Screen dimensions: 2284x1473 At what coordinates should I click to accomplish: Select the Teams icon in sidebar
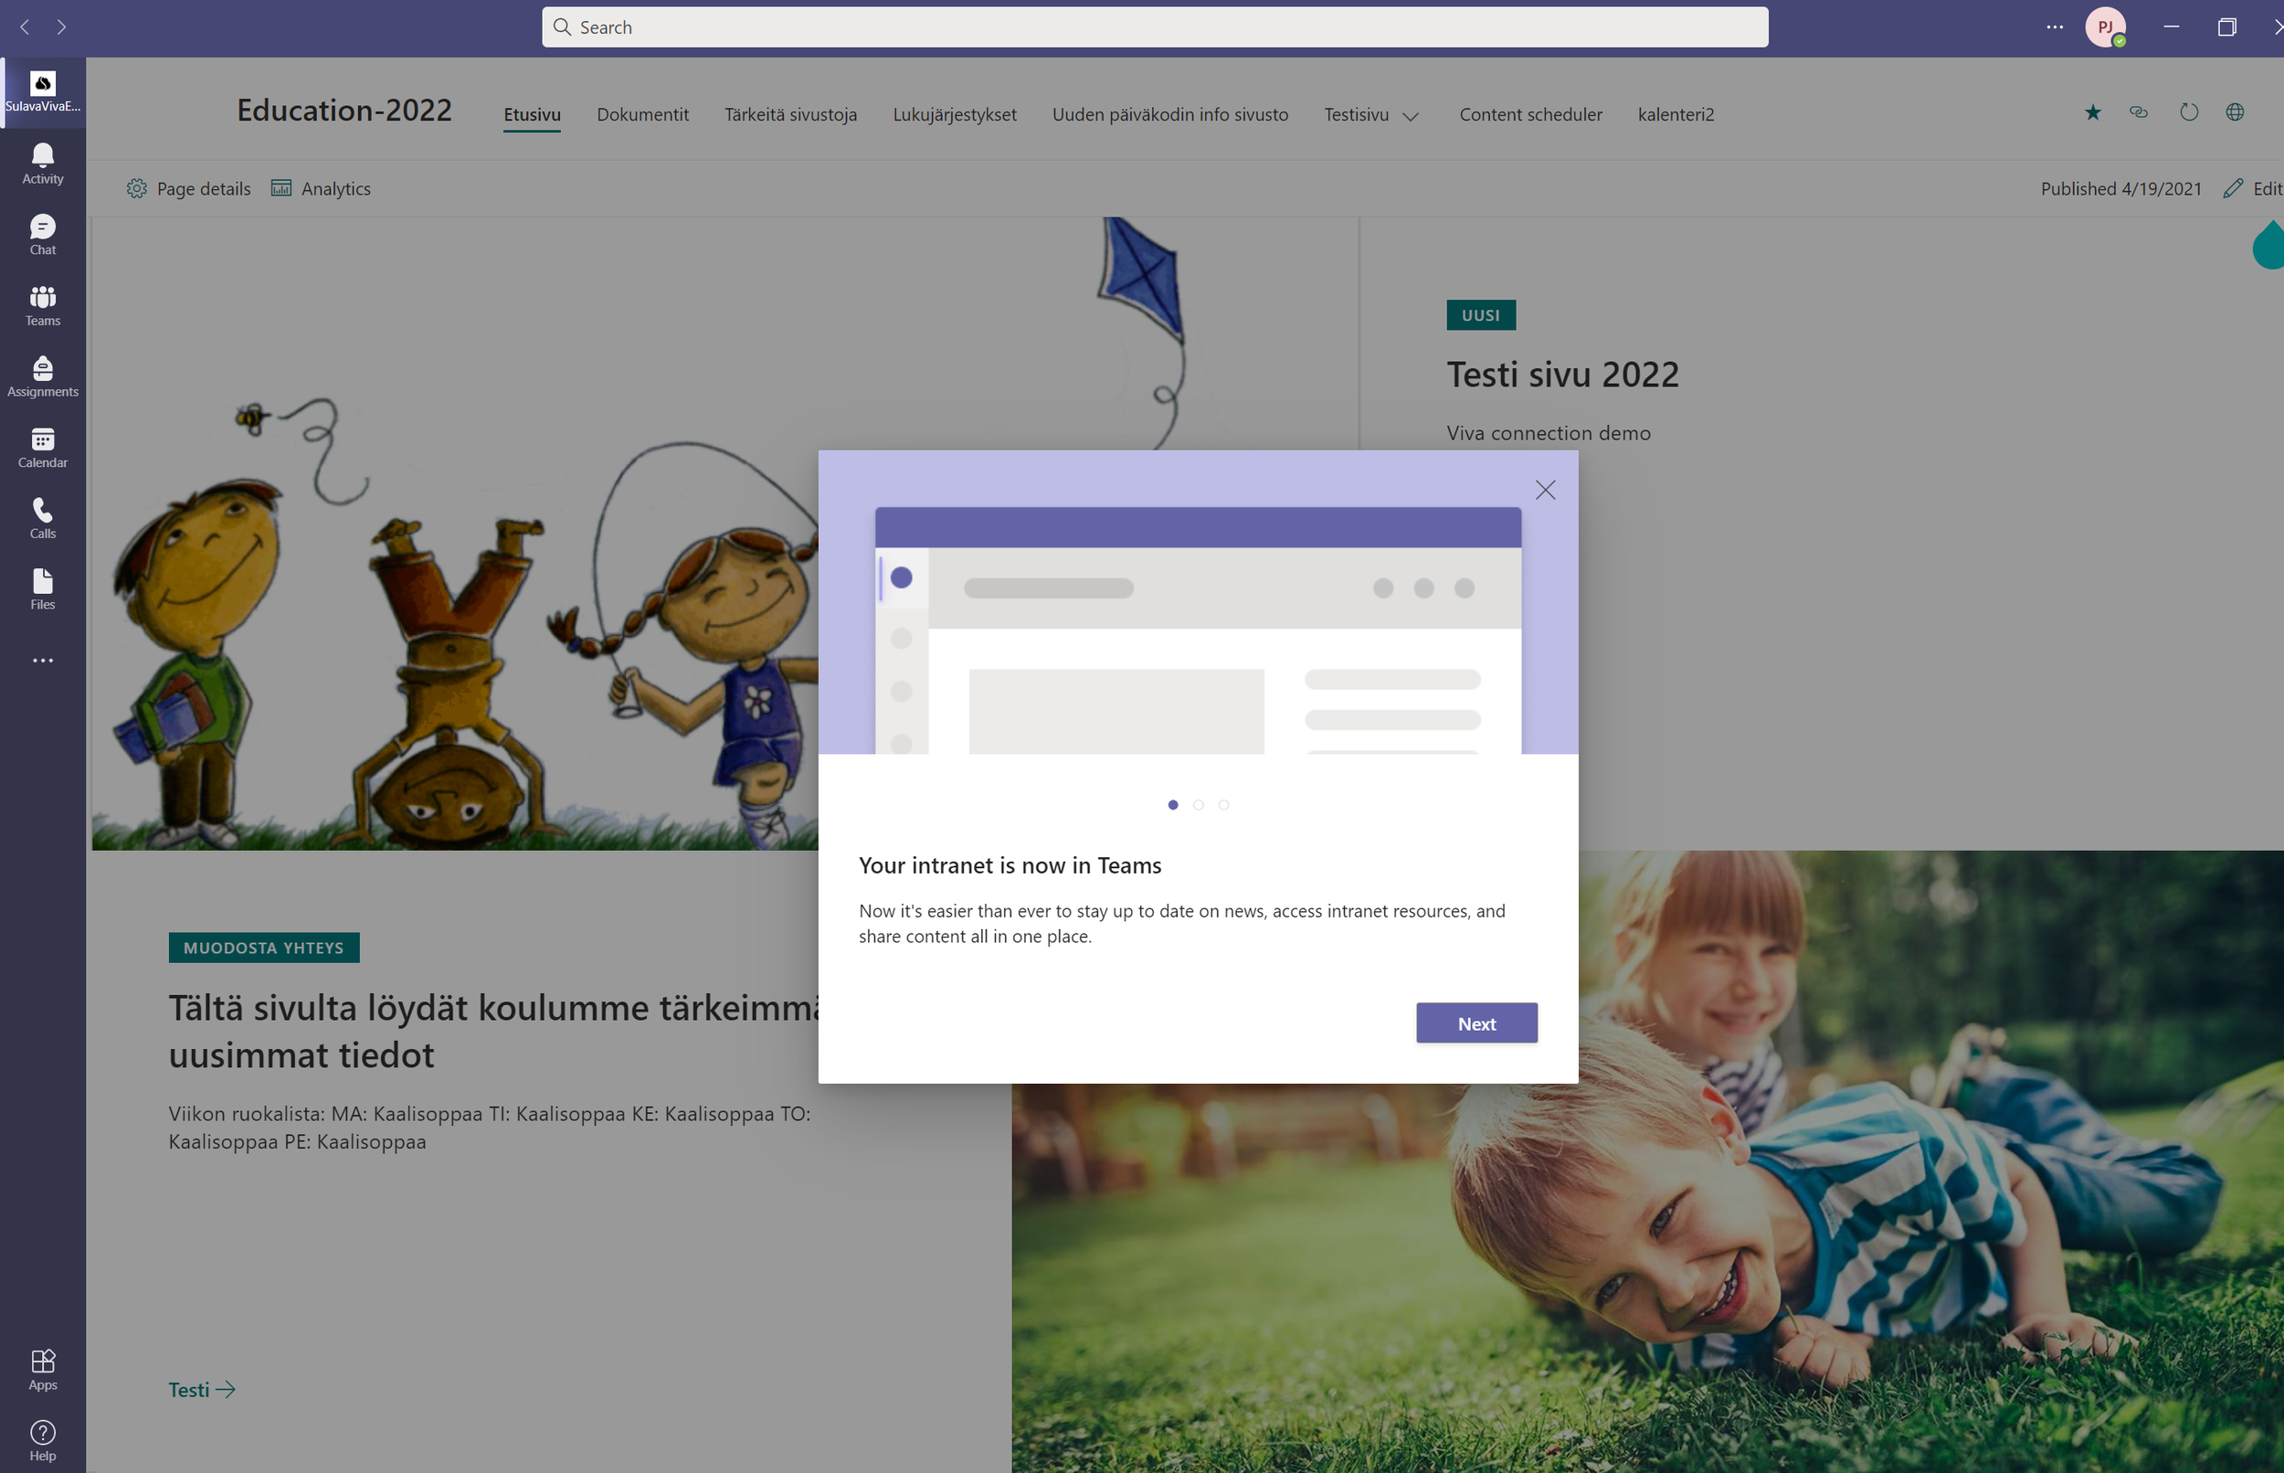tap(42, 303)
